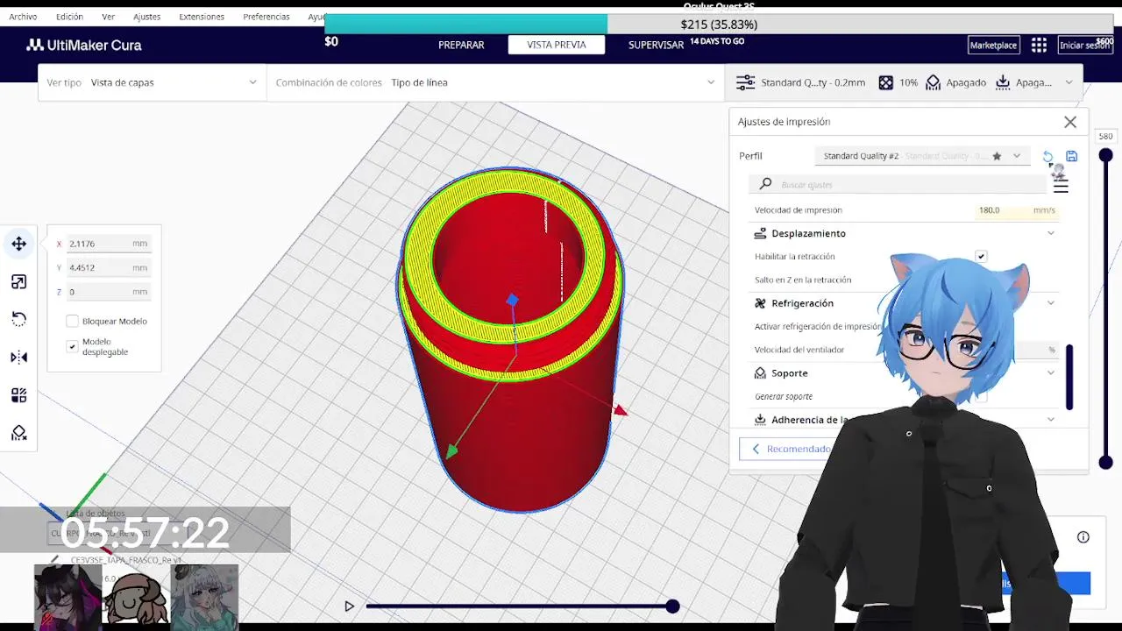Click the settings panel scrollbar
This screenshot has width=1122, height=631.
coord(1069,377)
